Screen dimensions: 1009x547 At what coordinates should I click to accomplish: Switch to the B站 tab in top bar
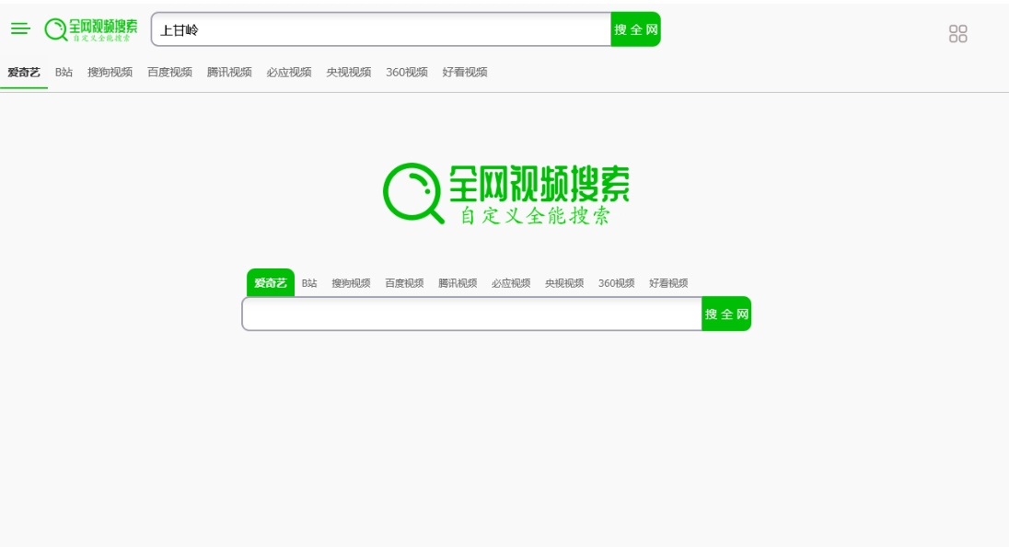click(63, 72)
